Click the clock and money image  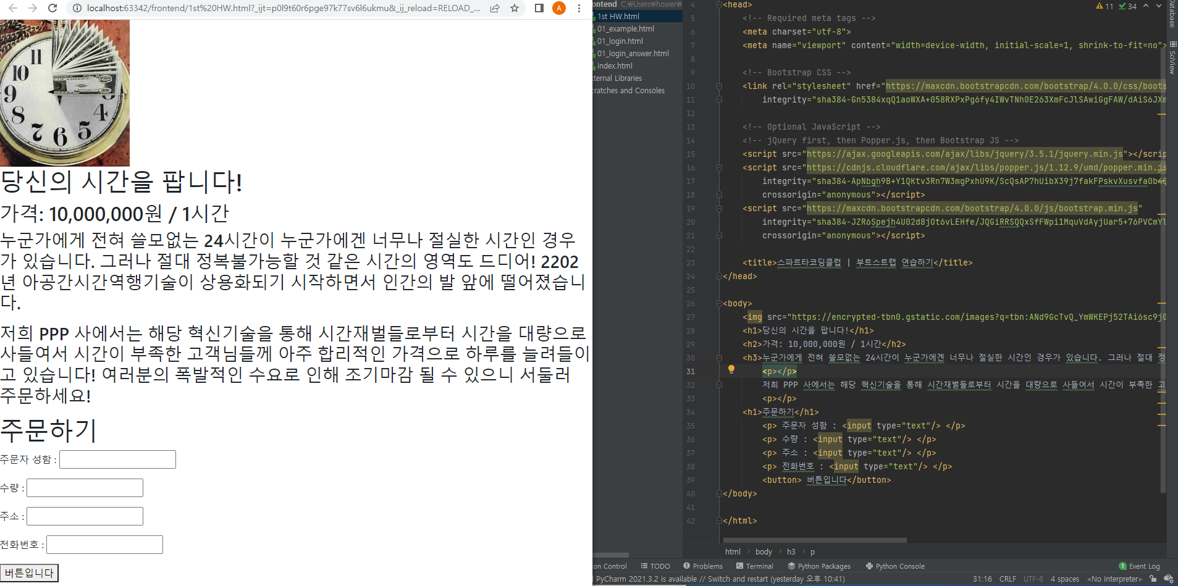point(65,93)
